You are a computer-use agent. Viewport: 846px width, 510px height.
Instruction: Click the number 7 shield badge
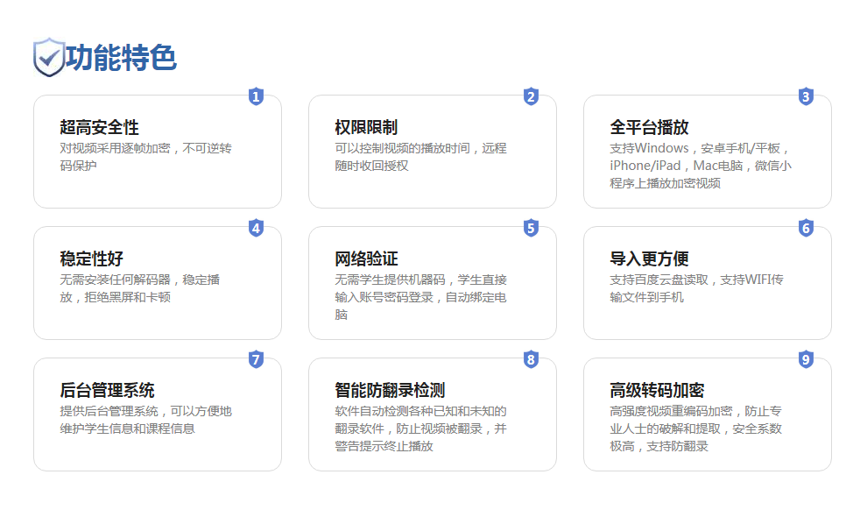256,359
